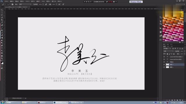Open the Layer menu
Image resolution: width=186 pixels, height=104 pixels.
coord(22,1)
